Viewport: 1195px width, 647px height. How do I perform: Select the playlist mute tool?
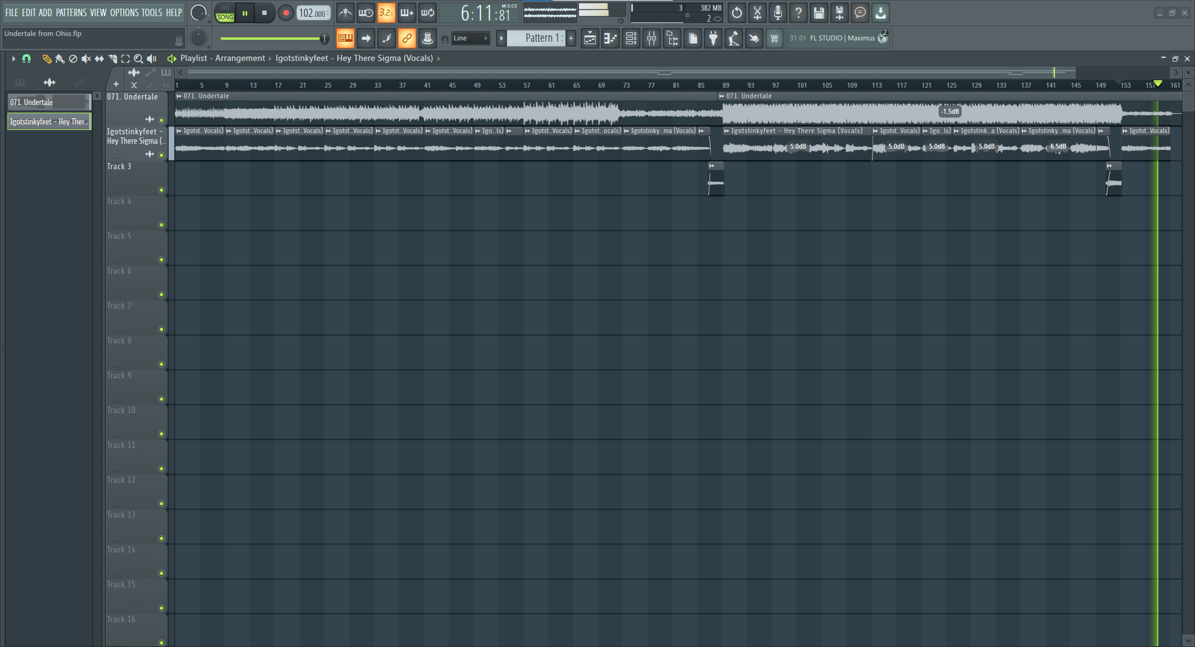[86, 58]
